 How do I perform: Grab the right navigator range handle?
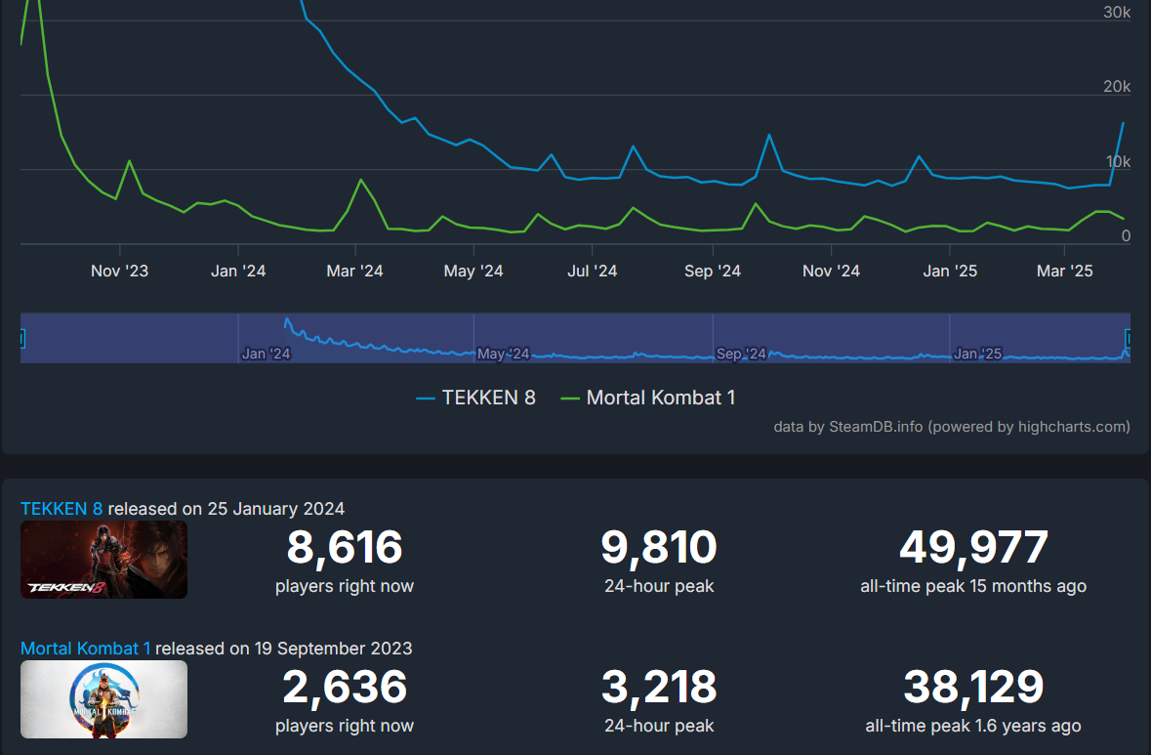[1129, 338]
